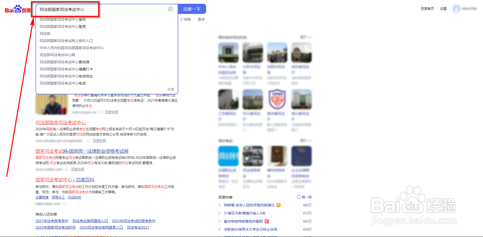The image size is (483, 237).
Task: Open hot topic 基辛格被特朗普政府撤职
Action: 243,221
